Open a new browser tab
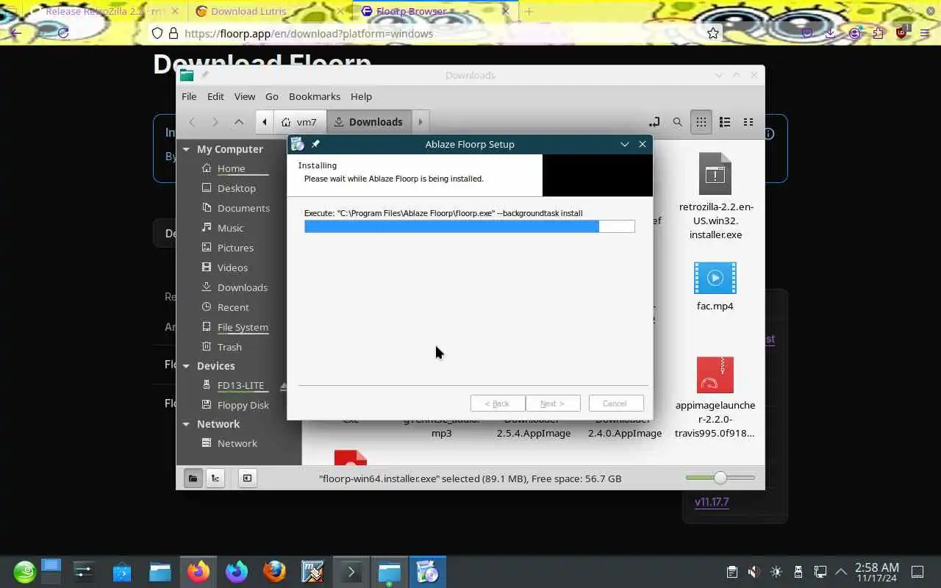 coord(529,11)
